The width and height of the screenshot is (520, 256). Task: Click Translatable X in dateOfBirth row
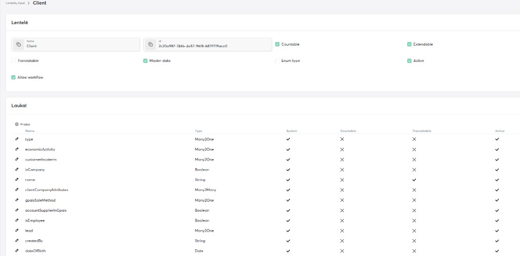pyautogui.click(x=414, y=251)
